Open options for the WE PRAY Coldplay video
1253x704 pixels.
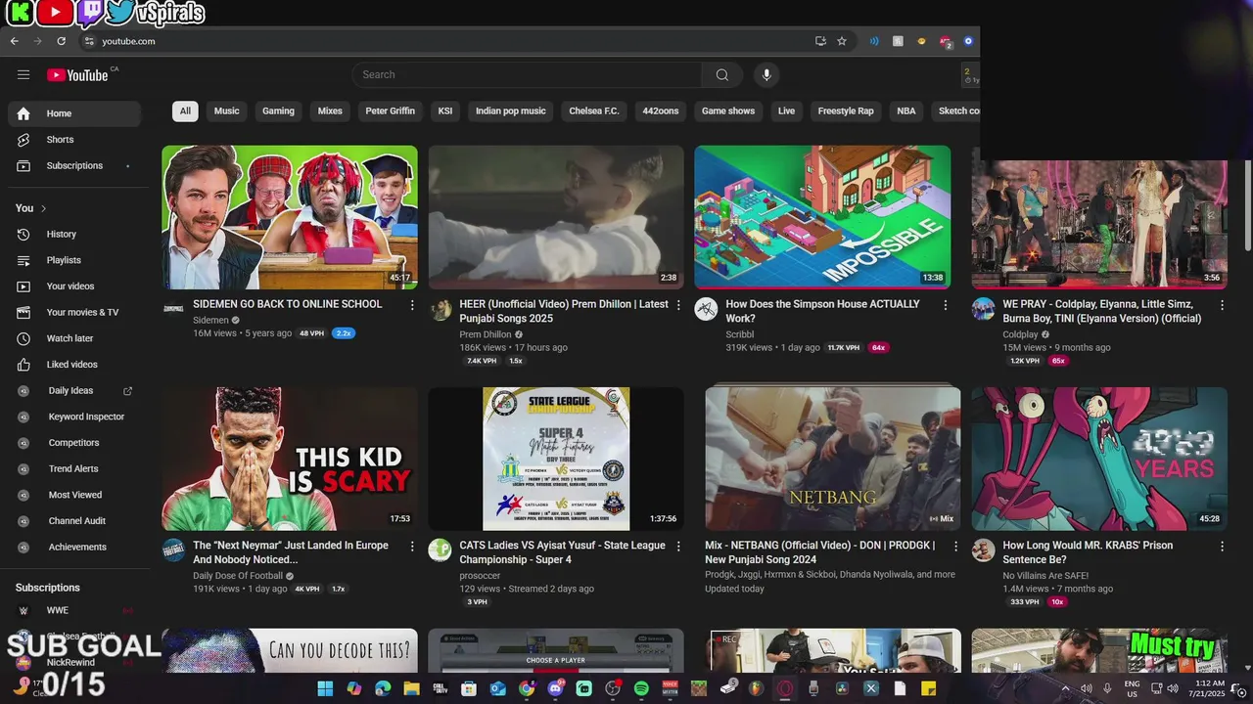[x=1222, y=305]
